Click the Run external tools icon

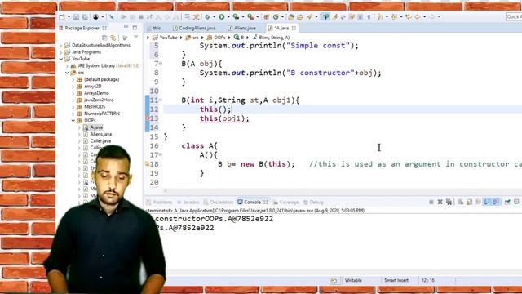250,16
